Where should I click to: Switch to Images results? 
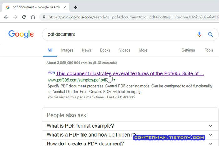67,50
